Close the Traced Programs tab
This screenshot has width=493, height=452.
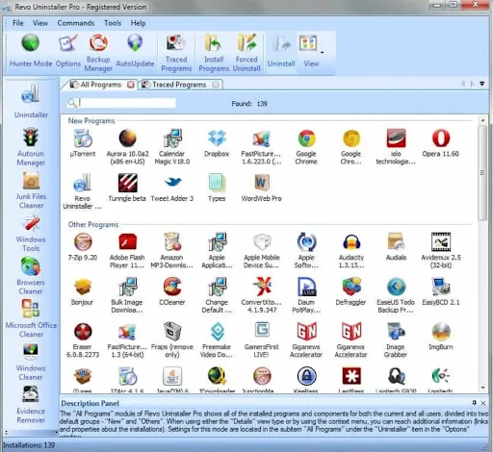[x=216, y=85]
